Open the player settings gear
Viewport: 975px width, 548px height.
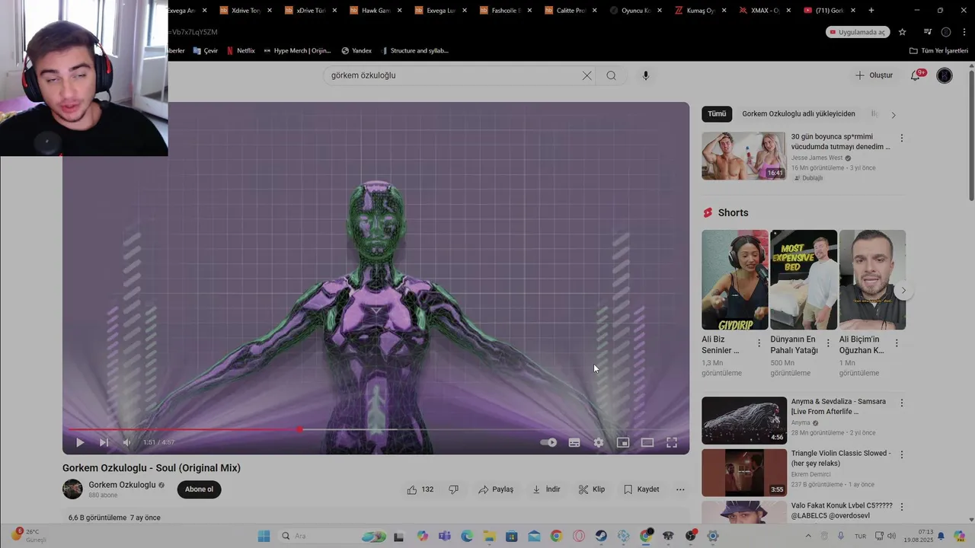tap(599, 442)
